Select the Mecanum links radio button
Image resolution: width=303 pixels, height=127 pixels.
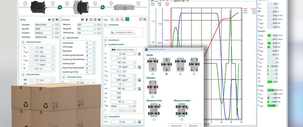click(x=154, y=119)
